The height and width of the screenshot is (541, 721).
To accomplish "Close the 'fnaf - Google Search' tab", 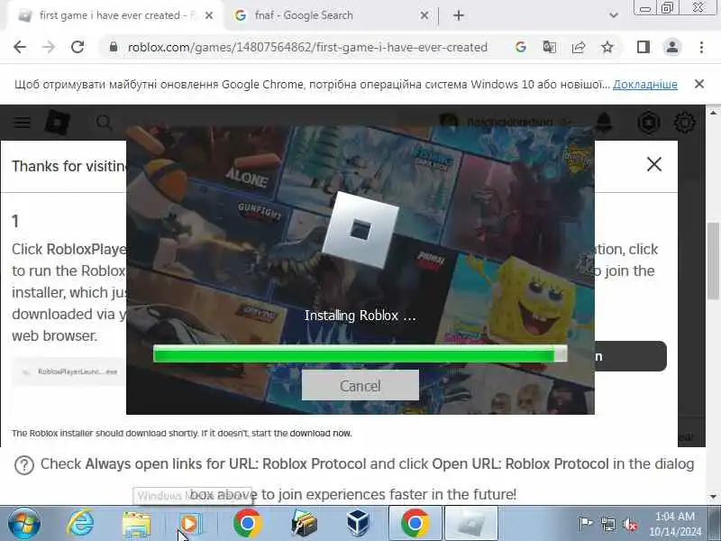I will tap(424, 15).
